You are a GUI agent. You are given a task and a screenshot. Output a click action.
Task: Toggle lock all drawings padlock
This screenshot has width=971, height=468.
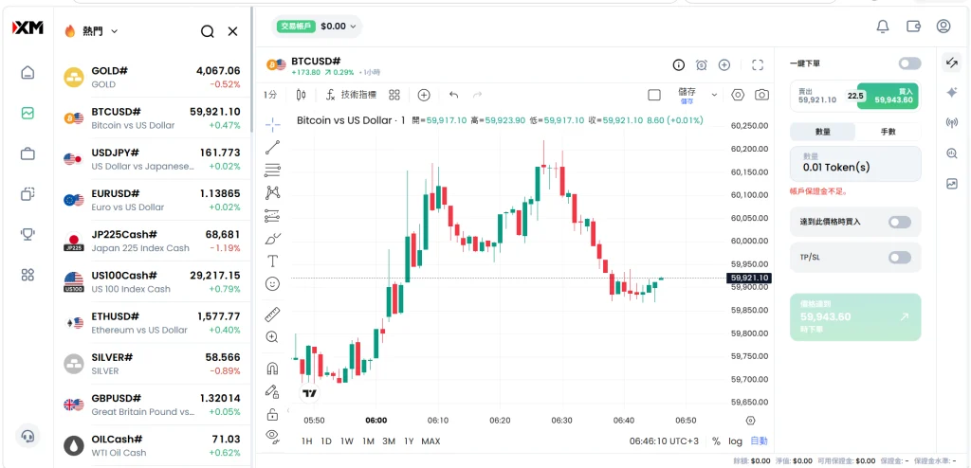coord(272,413)
